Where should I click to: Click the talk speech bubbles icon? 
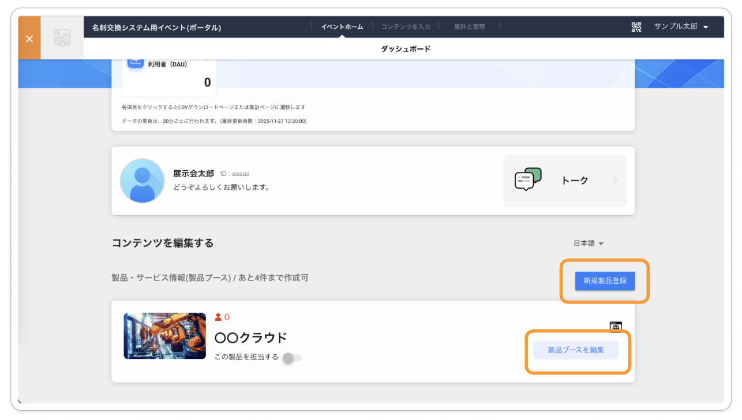point(528,179)
